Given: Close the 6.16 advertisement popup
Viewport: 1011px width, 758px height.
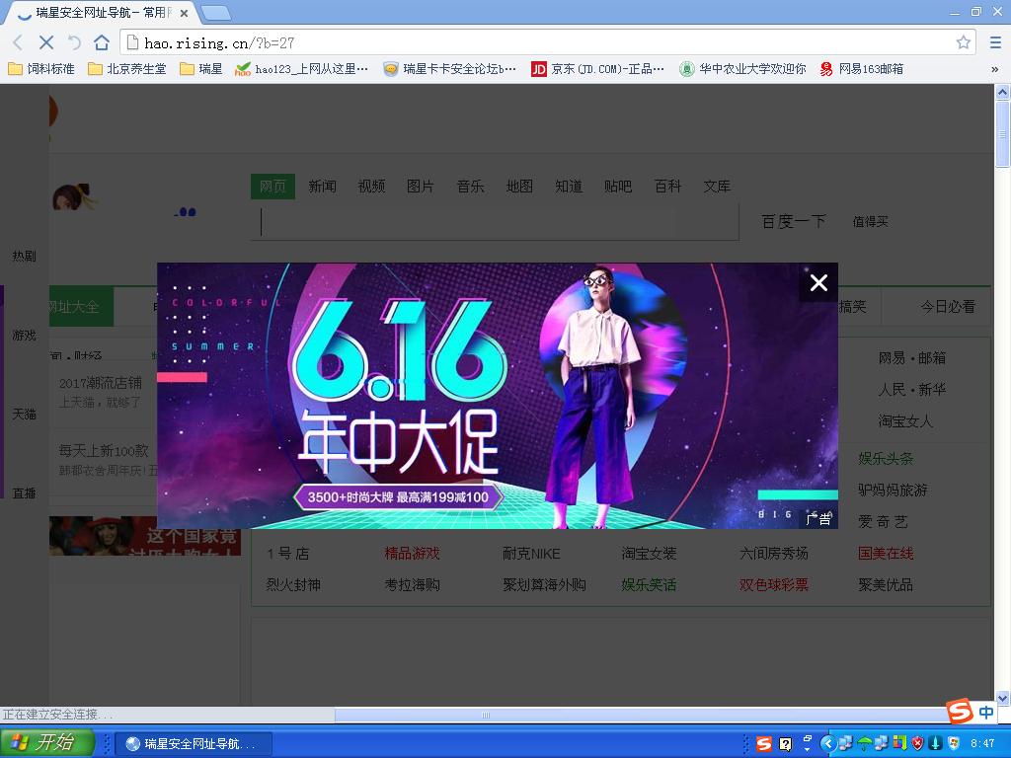Looking at the screenshot, I should (x=818, y=282).
